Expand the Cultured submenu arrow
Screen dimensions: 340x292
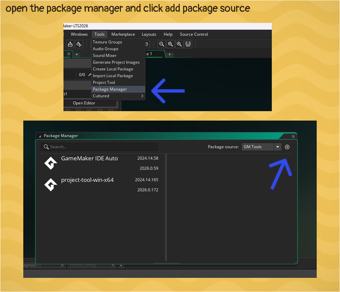pos(142,96)
